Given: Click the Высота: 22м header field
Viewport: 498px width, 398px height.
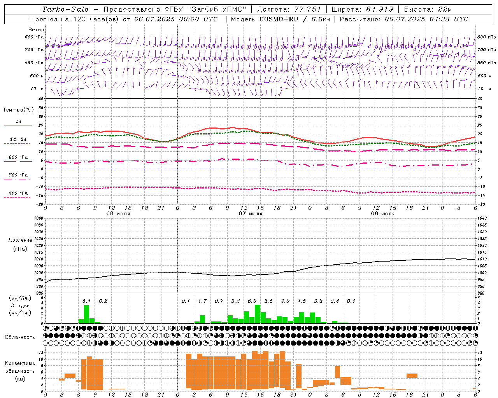Looking at the screenshot, I should pos(428,9).
